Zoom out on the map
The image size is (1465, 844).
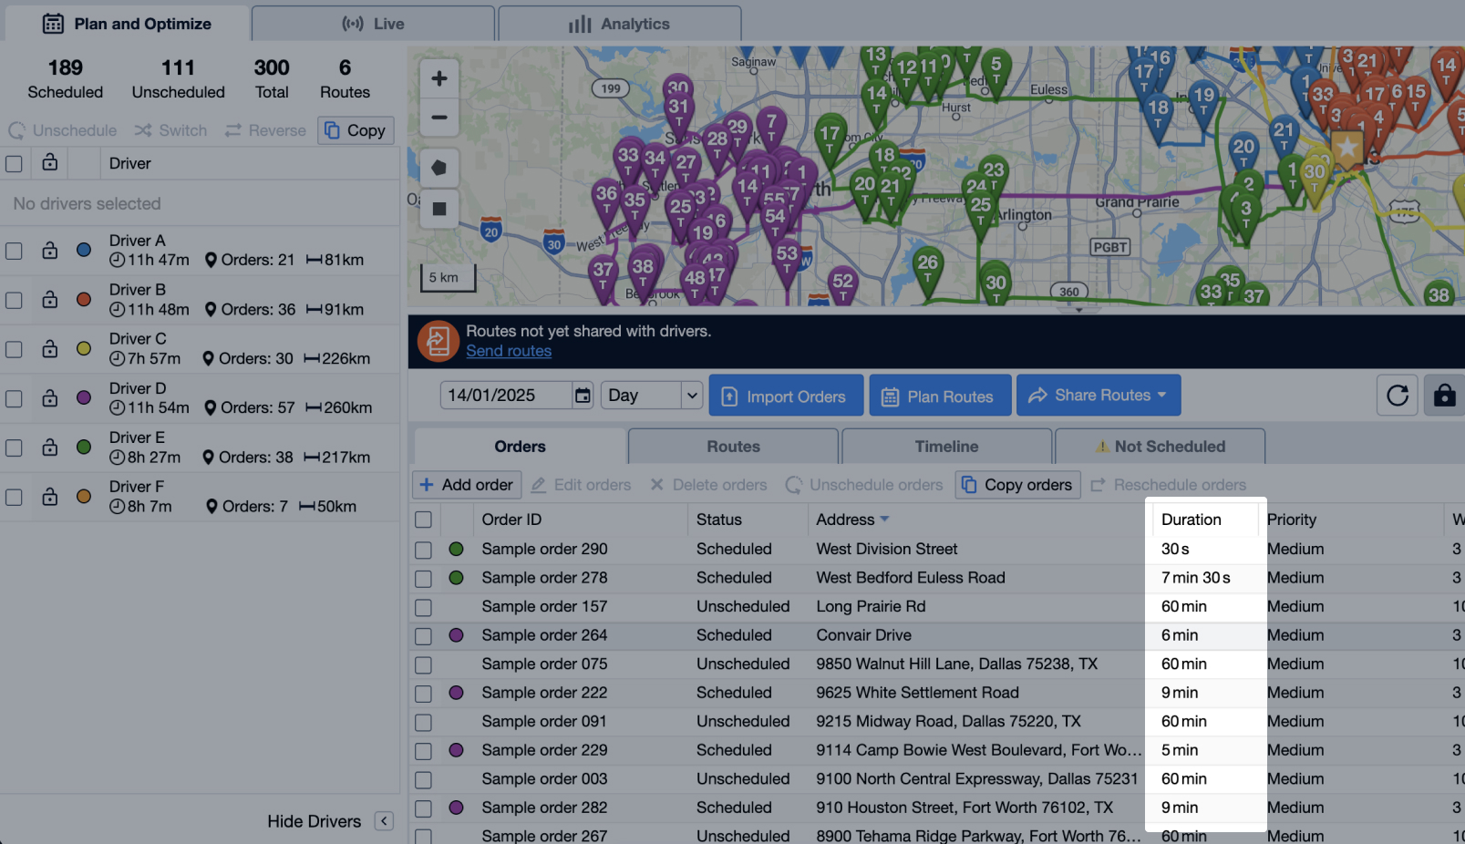(438, 118)
